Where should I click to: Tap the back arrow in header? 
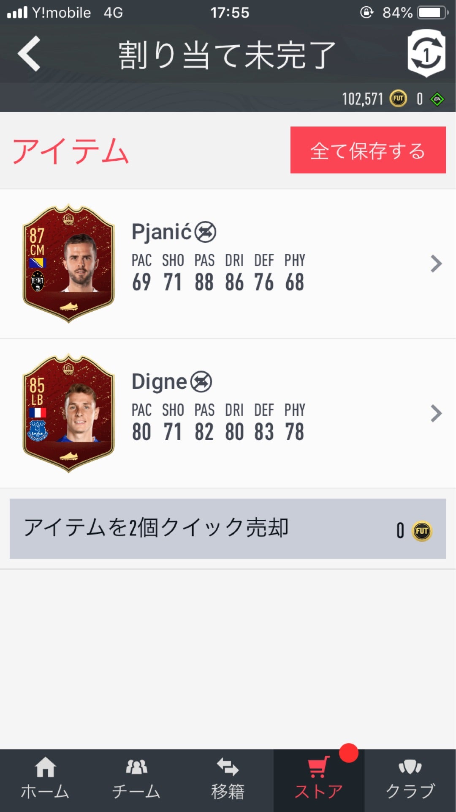point(29,53)
